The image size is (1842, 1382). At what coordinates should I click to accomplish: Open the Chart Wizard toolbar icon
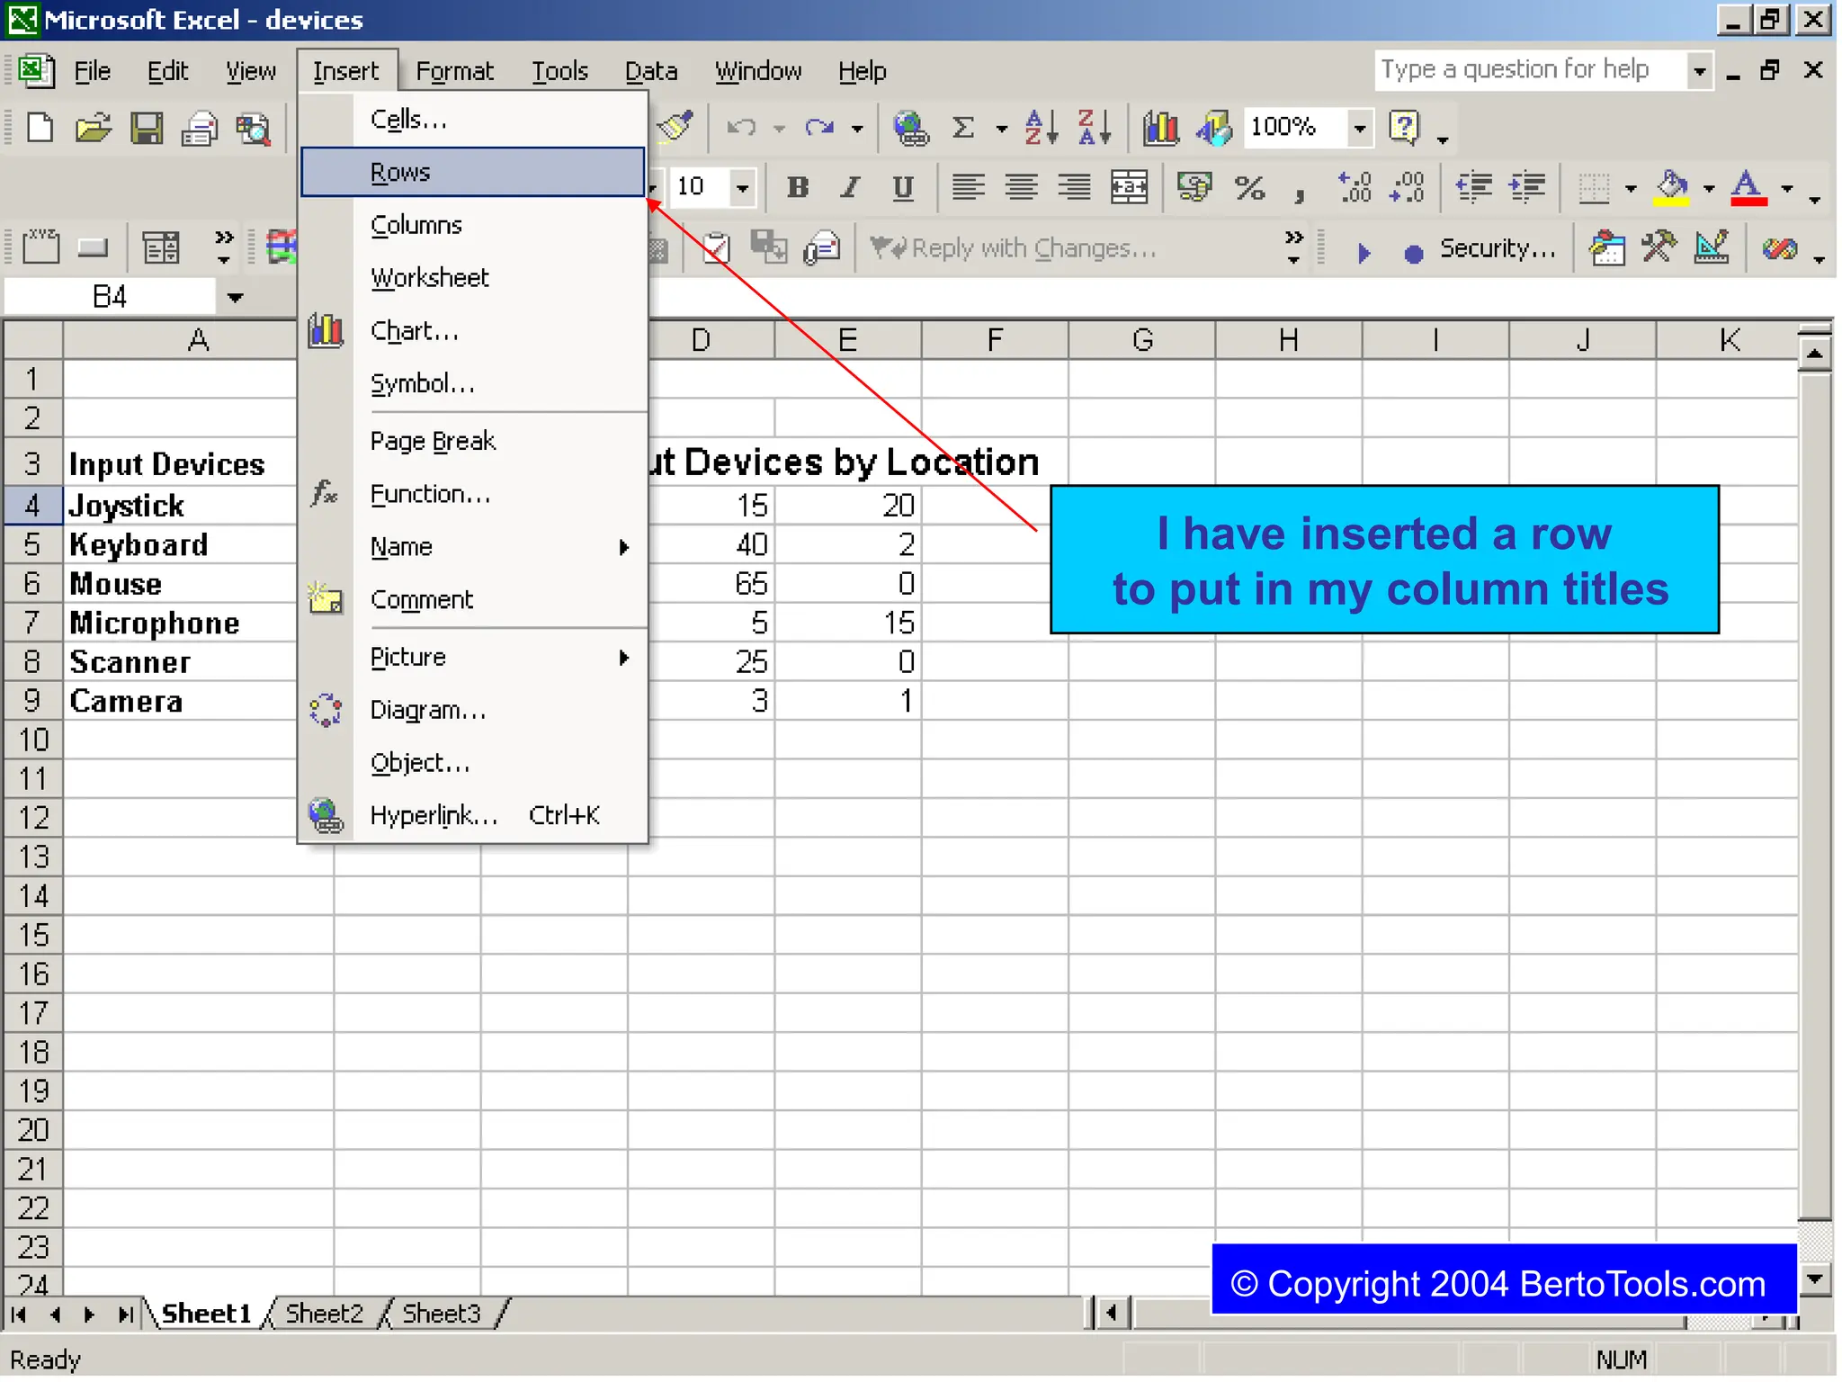point(1161,129)
